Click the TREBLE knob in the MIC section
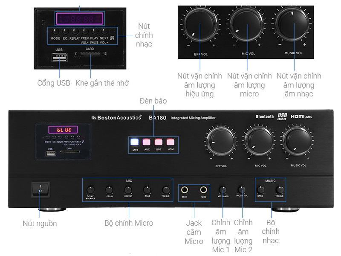This screenshot has height=256, width=341. coord(166,190)
